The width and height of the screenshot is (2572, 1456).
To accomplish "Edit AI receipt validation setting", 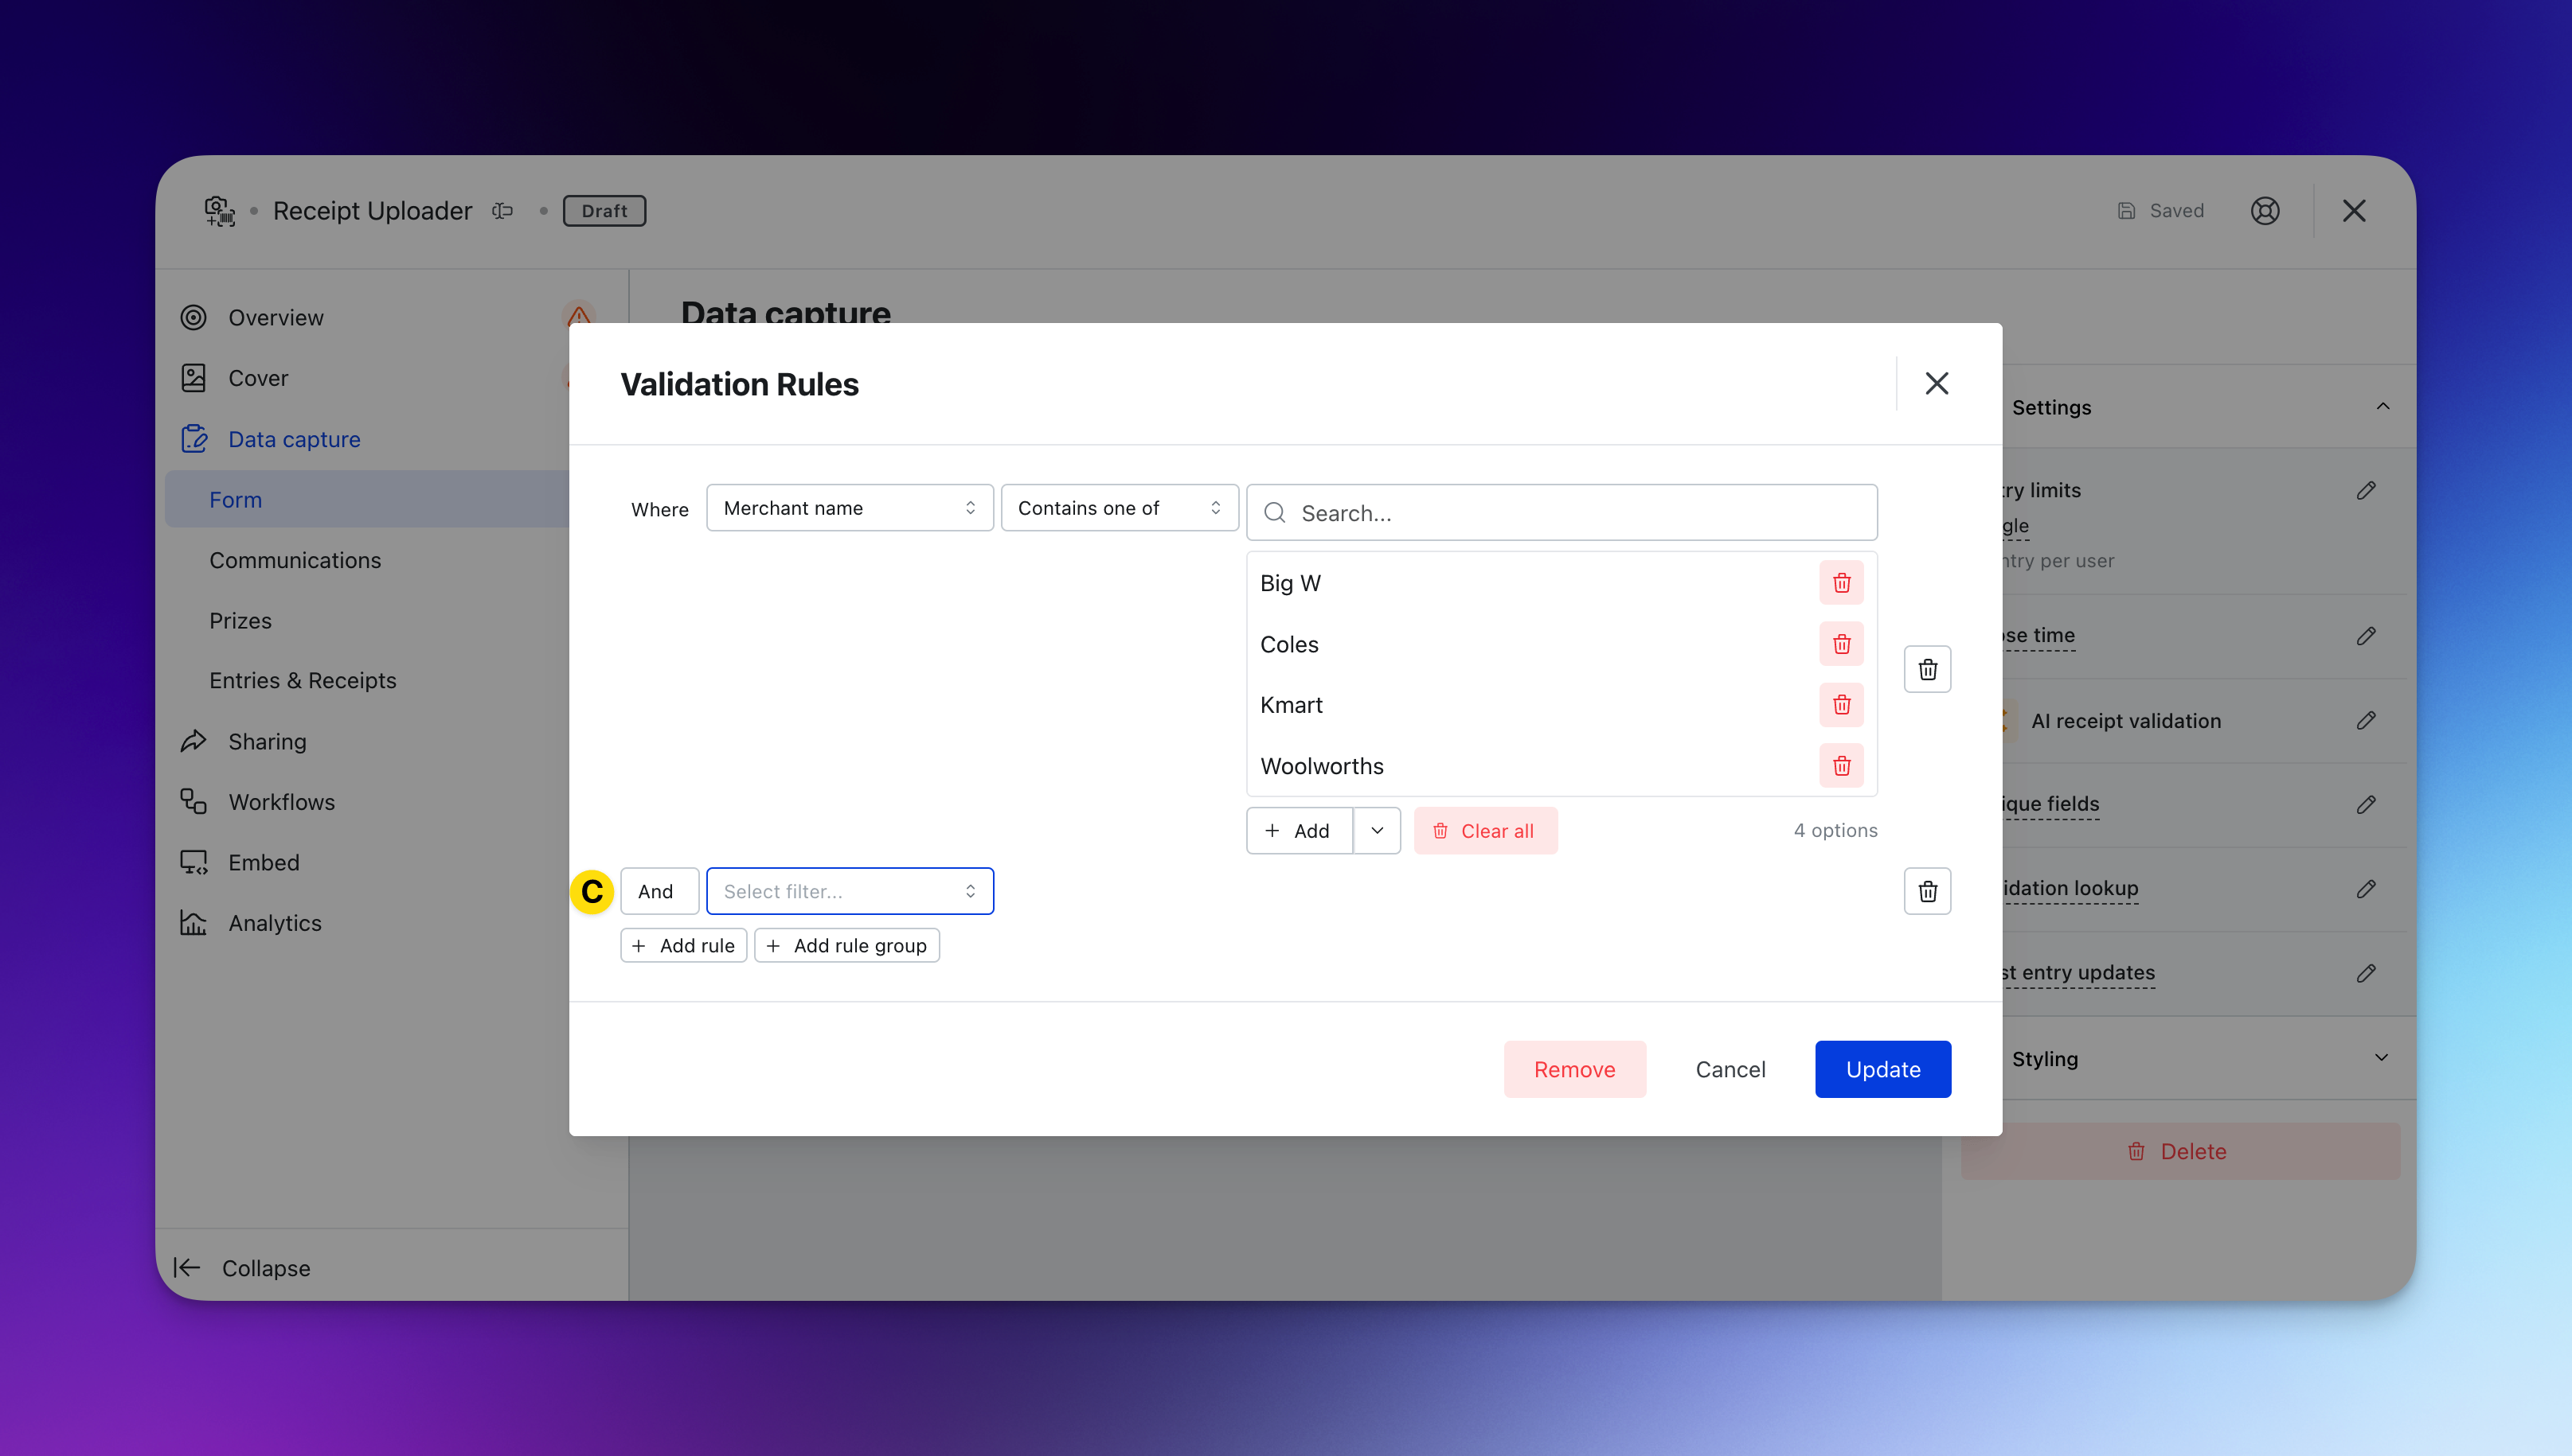I will pos(2365,721).
